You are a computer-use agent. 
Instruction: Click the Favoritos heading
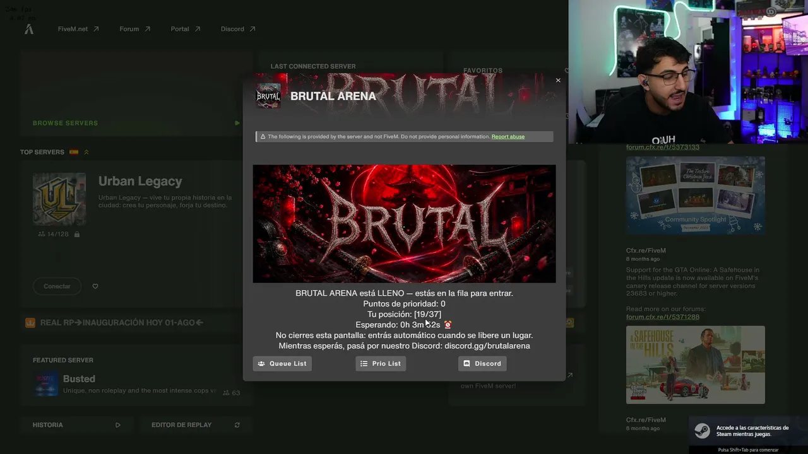[x=483, y=71]
